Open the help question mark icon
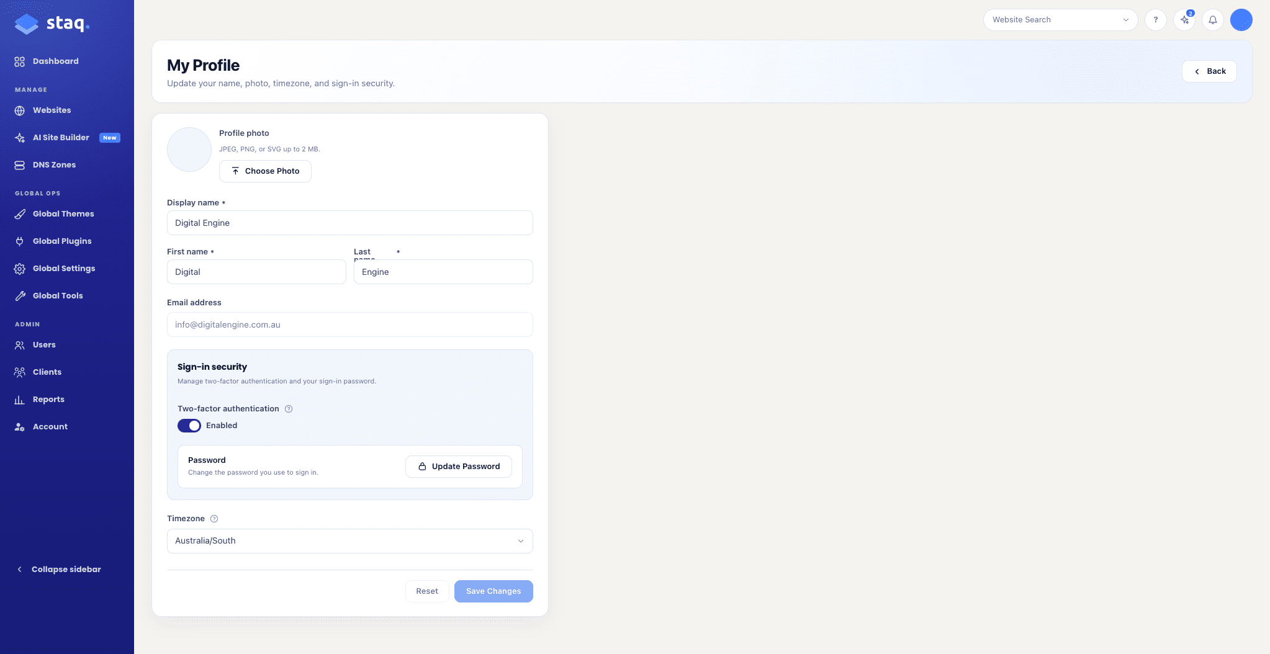1270x654 pixels. (1156, 20)
